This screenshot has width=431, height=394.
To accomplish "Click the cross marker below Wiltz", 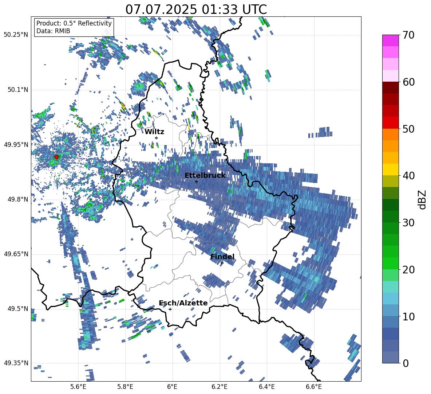I will 157,138.
